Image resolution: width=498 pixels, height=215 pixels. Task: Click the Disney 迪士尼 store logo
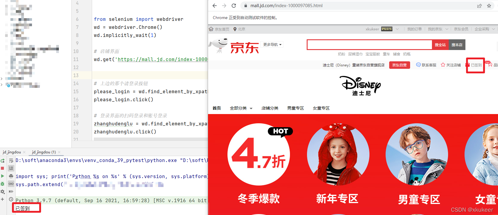pos(360,86)
